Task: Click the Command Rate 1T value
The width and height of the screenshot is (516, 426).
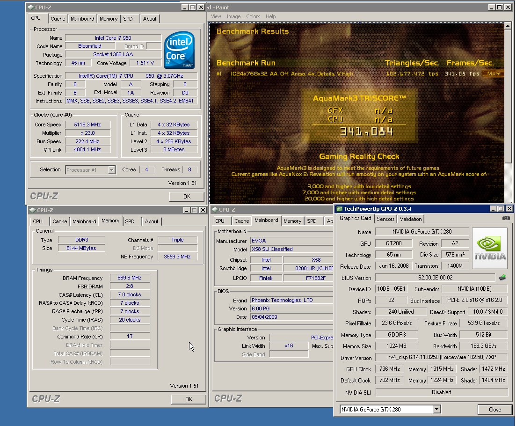Action: (x=130, y=336)
